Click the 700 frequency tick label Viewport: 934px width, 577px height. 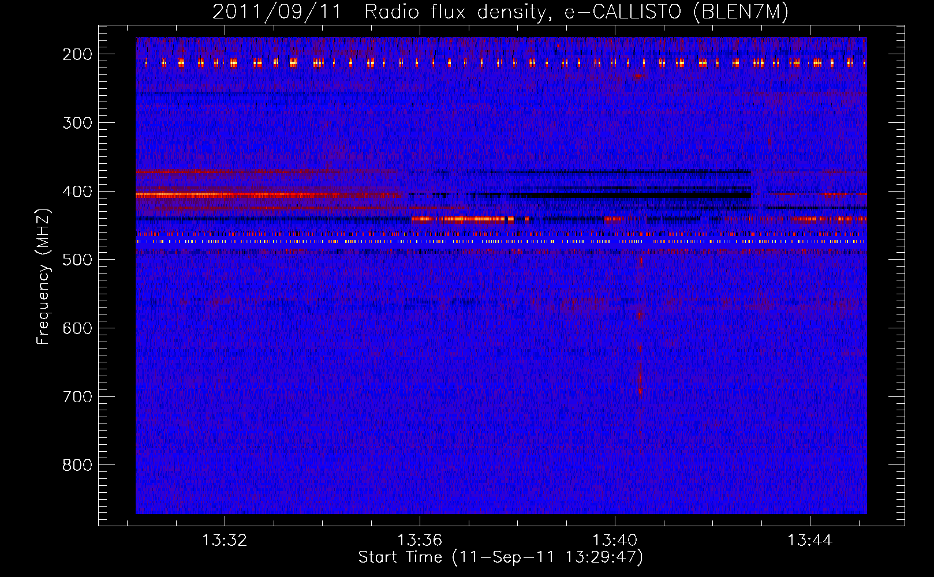point(77,397)
